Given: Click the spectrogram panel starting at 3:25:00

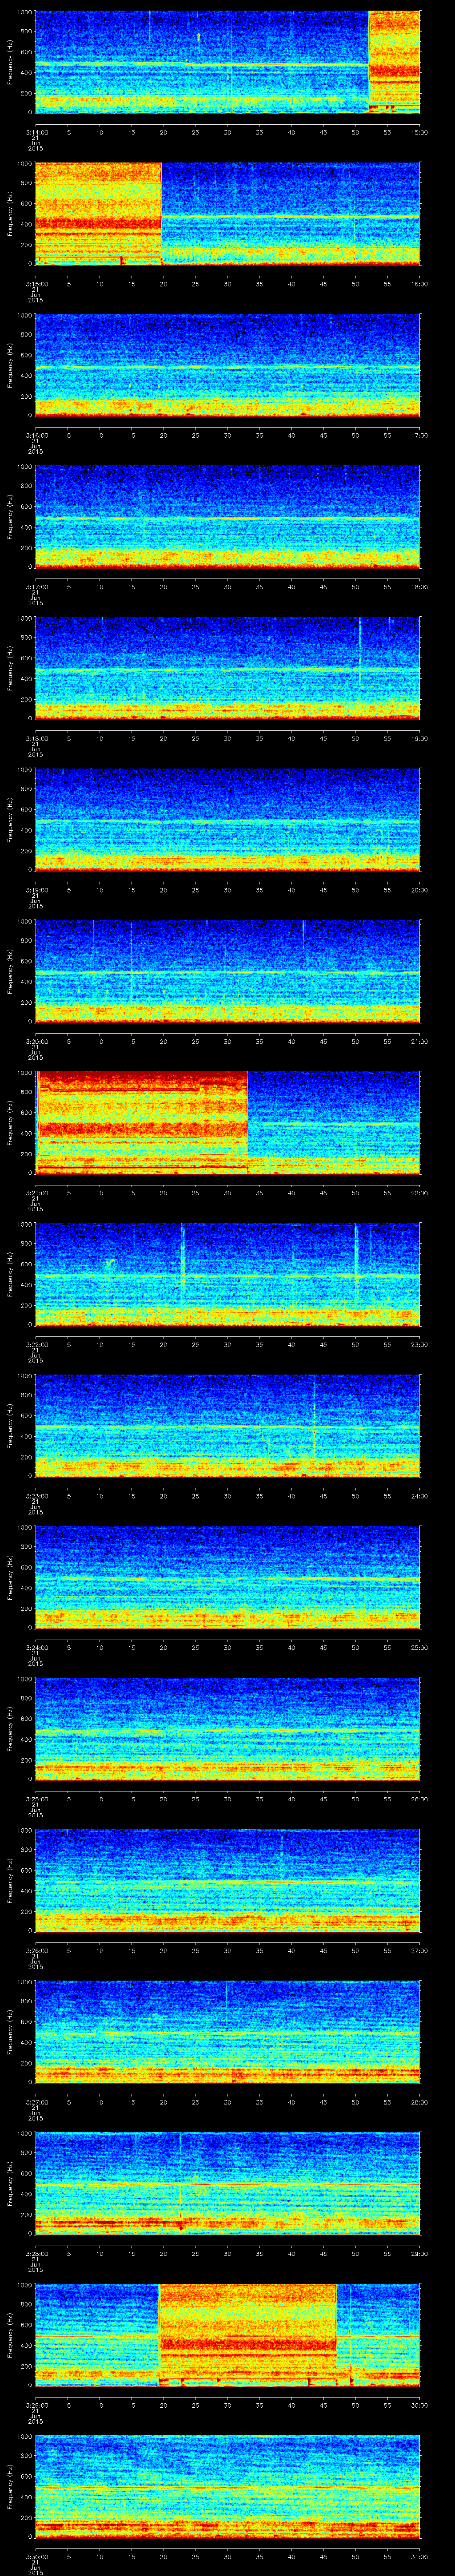Looking at the screenshot, I should pos(227,1728).
